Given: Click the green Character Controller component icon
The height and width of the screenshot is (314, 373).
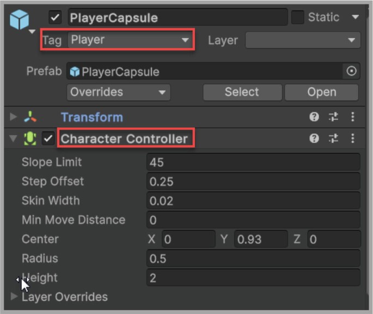Looking at the screenshot, I should pos(30,139).
